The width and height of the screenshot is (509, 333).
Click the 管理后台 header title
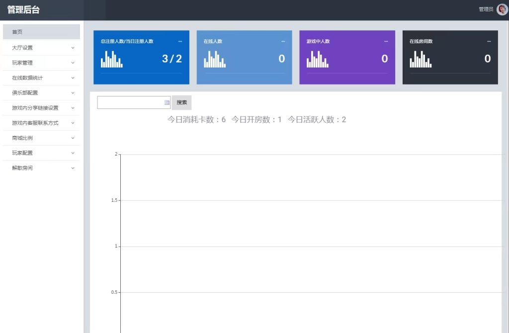23,10
